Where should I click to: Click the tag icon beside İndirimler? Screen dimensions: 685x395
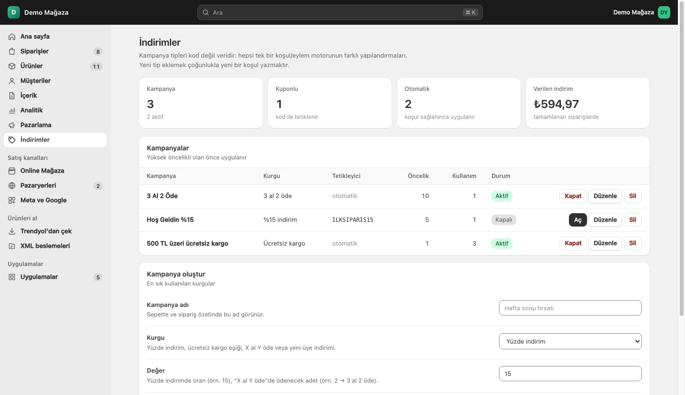(x=12, y=140)
